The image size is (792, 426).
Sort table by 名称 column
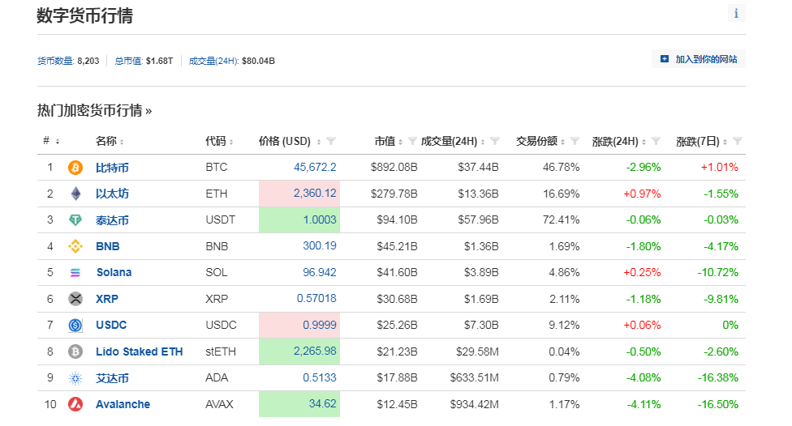click(110, 141)
